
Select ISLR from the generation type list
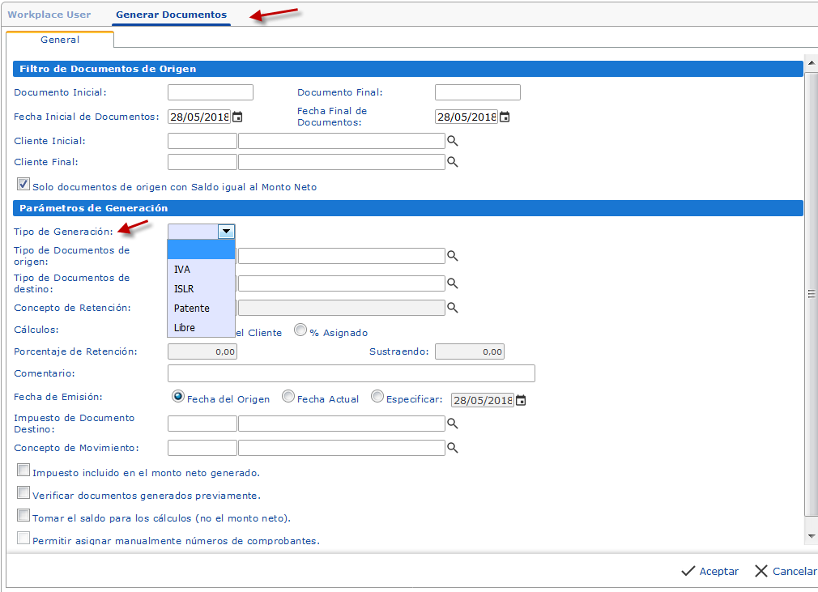[x=184, y=288]
